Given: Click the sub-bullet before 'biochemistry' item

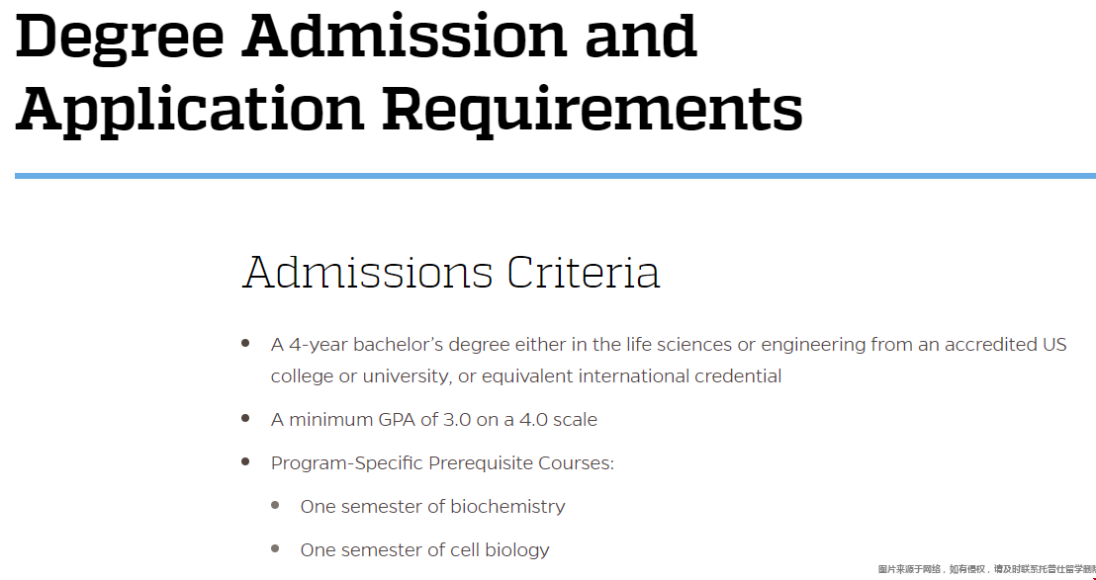Looking at the screenshot, I should 275,505.
